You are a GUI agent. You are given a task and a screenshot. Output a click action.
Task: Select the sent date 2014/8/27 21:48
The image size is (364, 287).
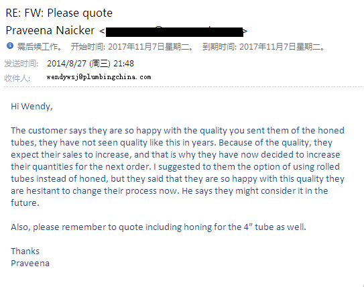[x=90, y=64]
